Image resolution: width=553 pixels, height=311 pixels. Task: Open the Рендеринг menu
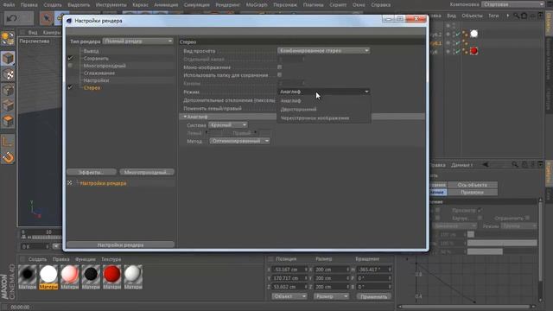[228, 5]
